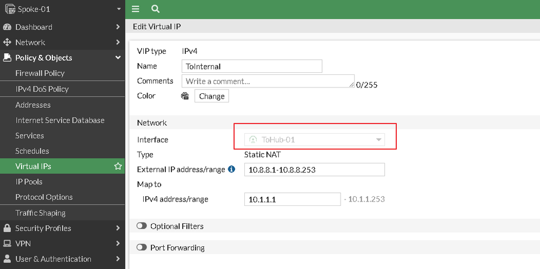The image size is (540, 269).
Task: Click the VIP color icon next to Change
Action: [185, 96]
